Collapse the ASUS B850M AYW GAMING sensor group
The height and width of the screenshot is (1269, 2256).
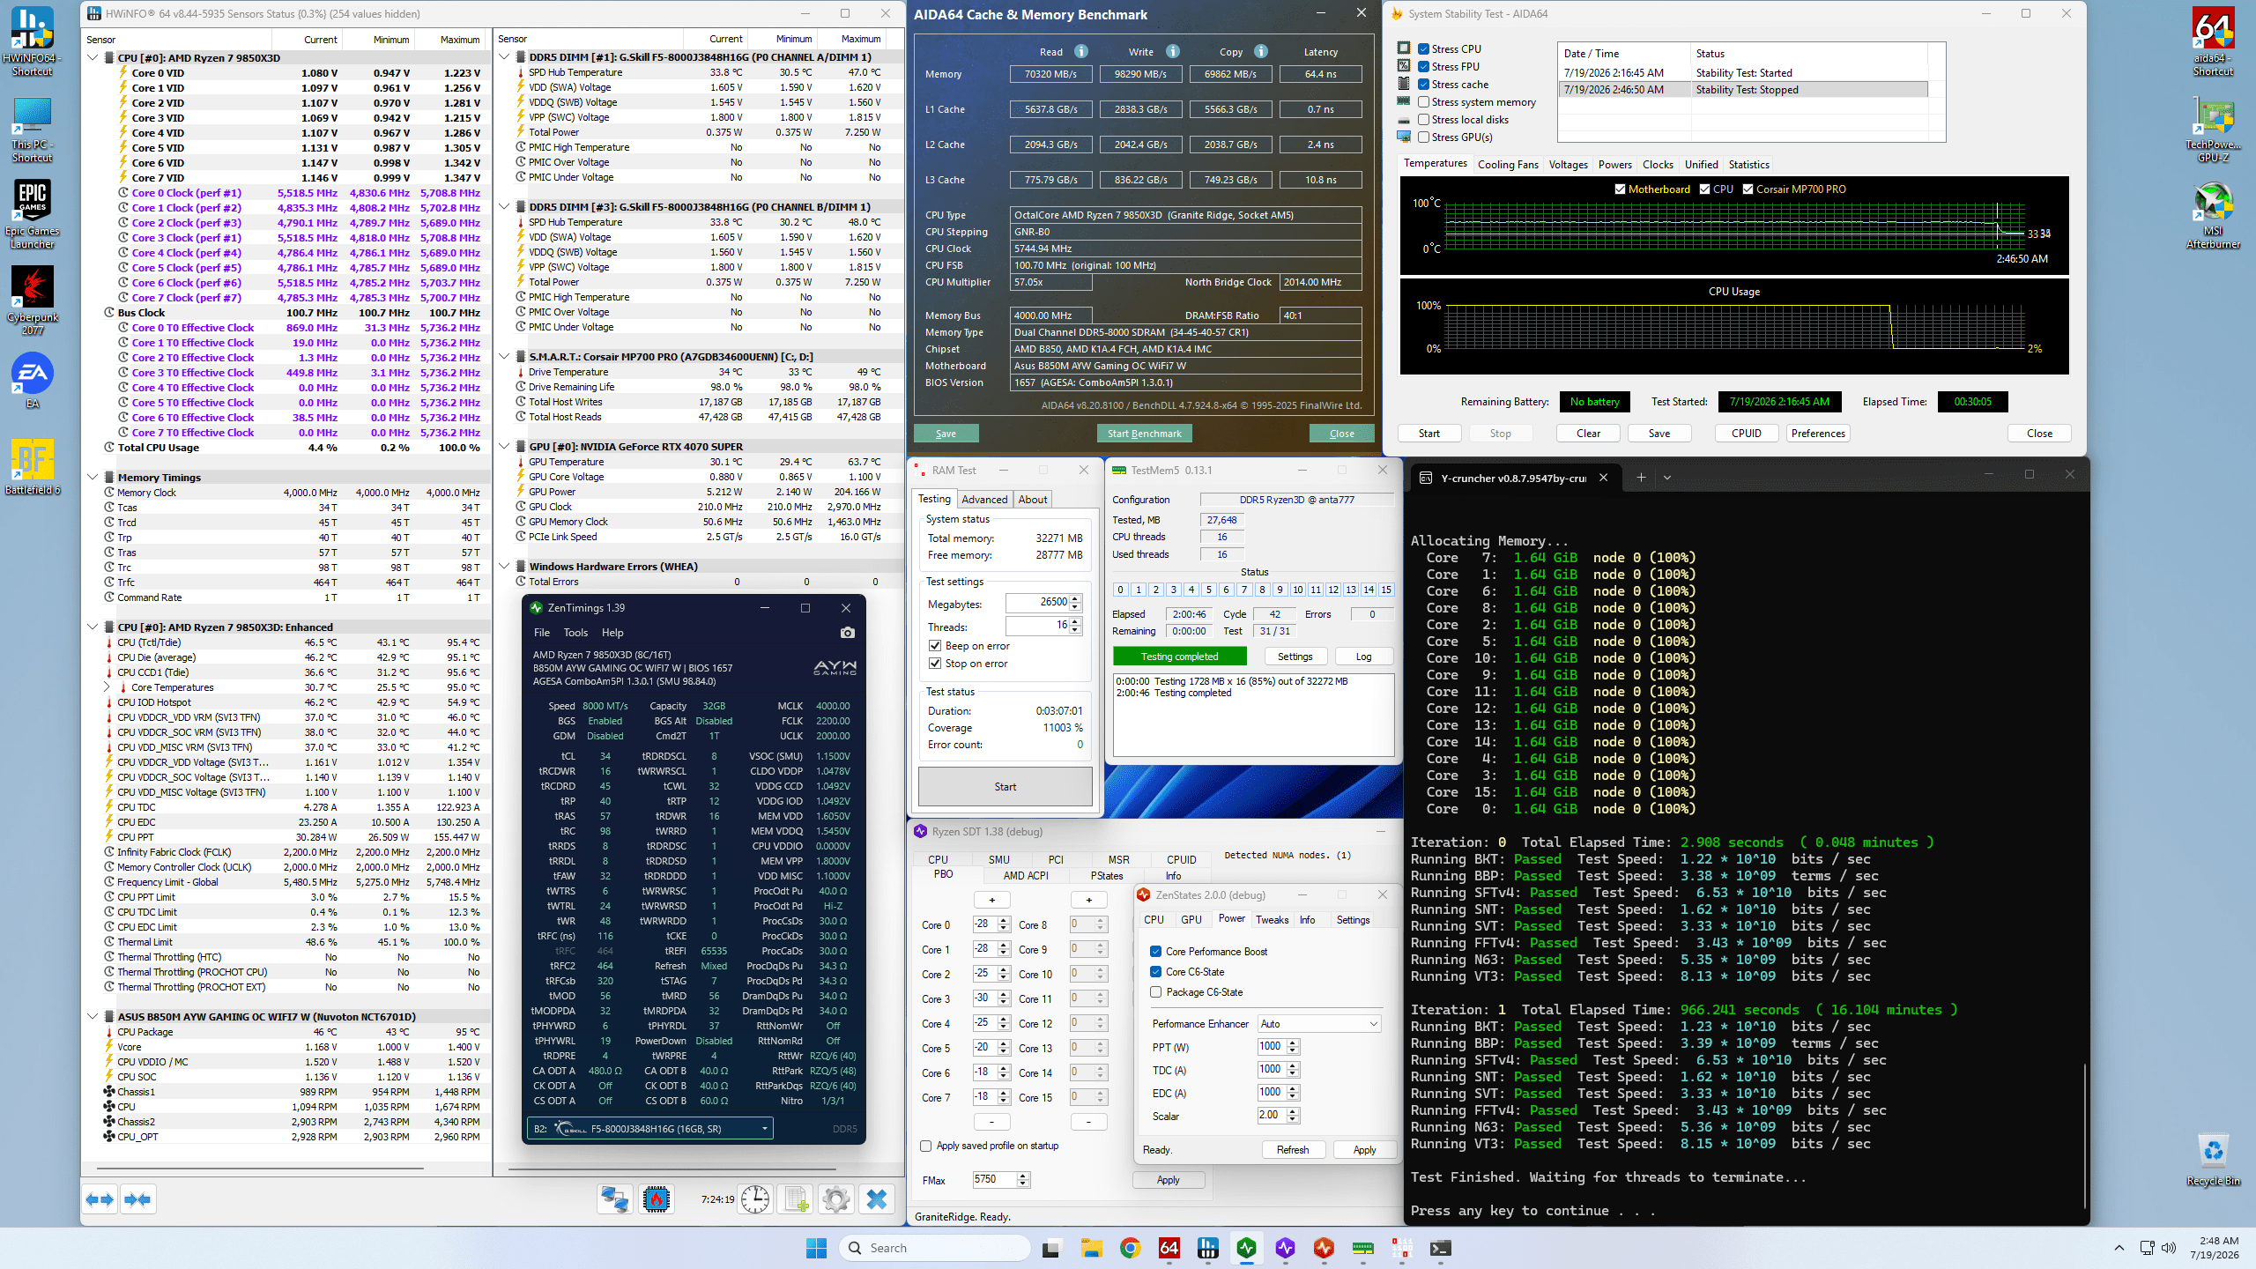point(93,1017)
